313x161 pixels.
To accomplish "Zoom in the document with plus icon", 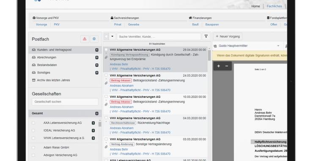I will (219, 66).
